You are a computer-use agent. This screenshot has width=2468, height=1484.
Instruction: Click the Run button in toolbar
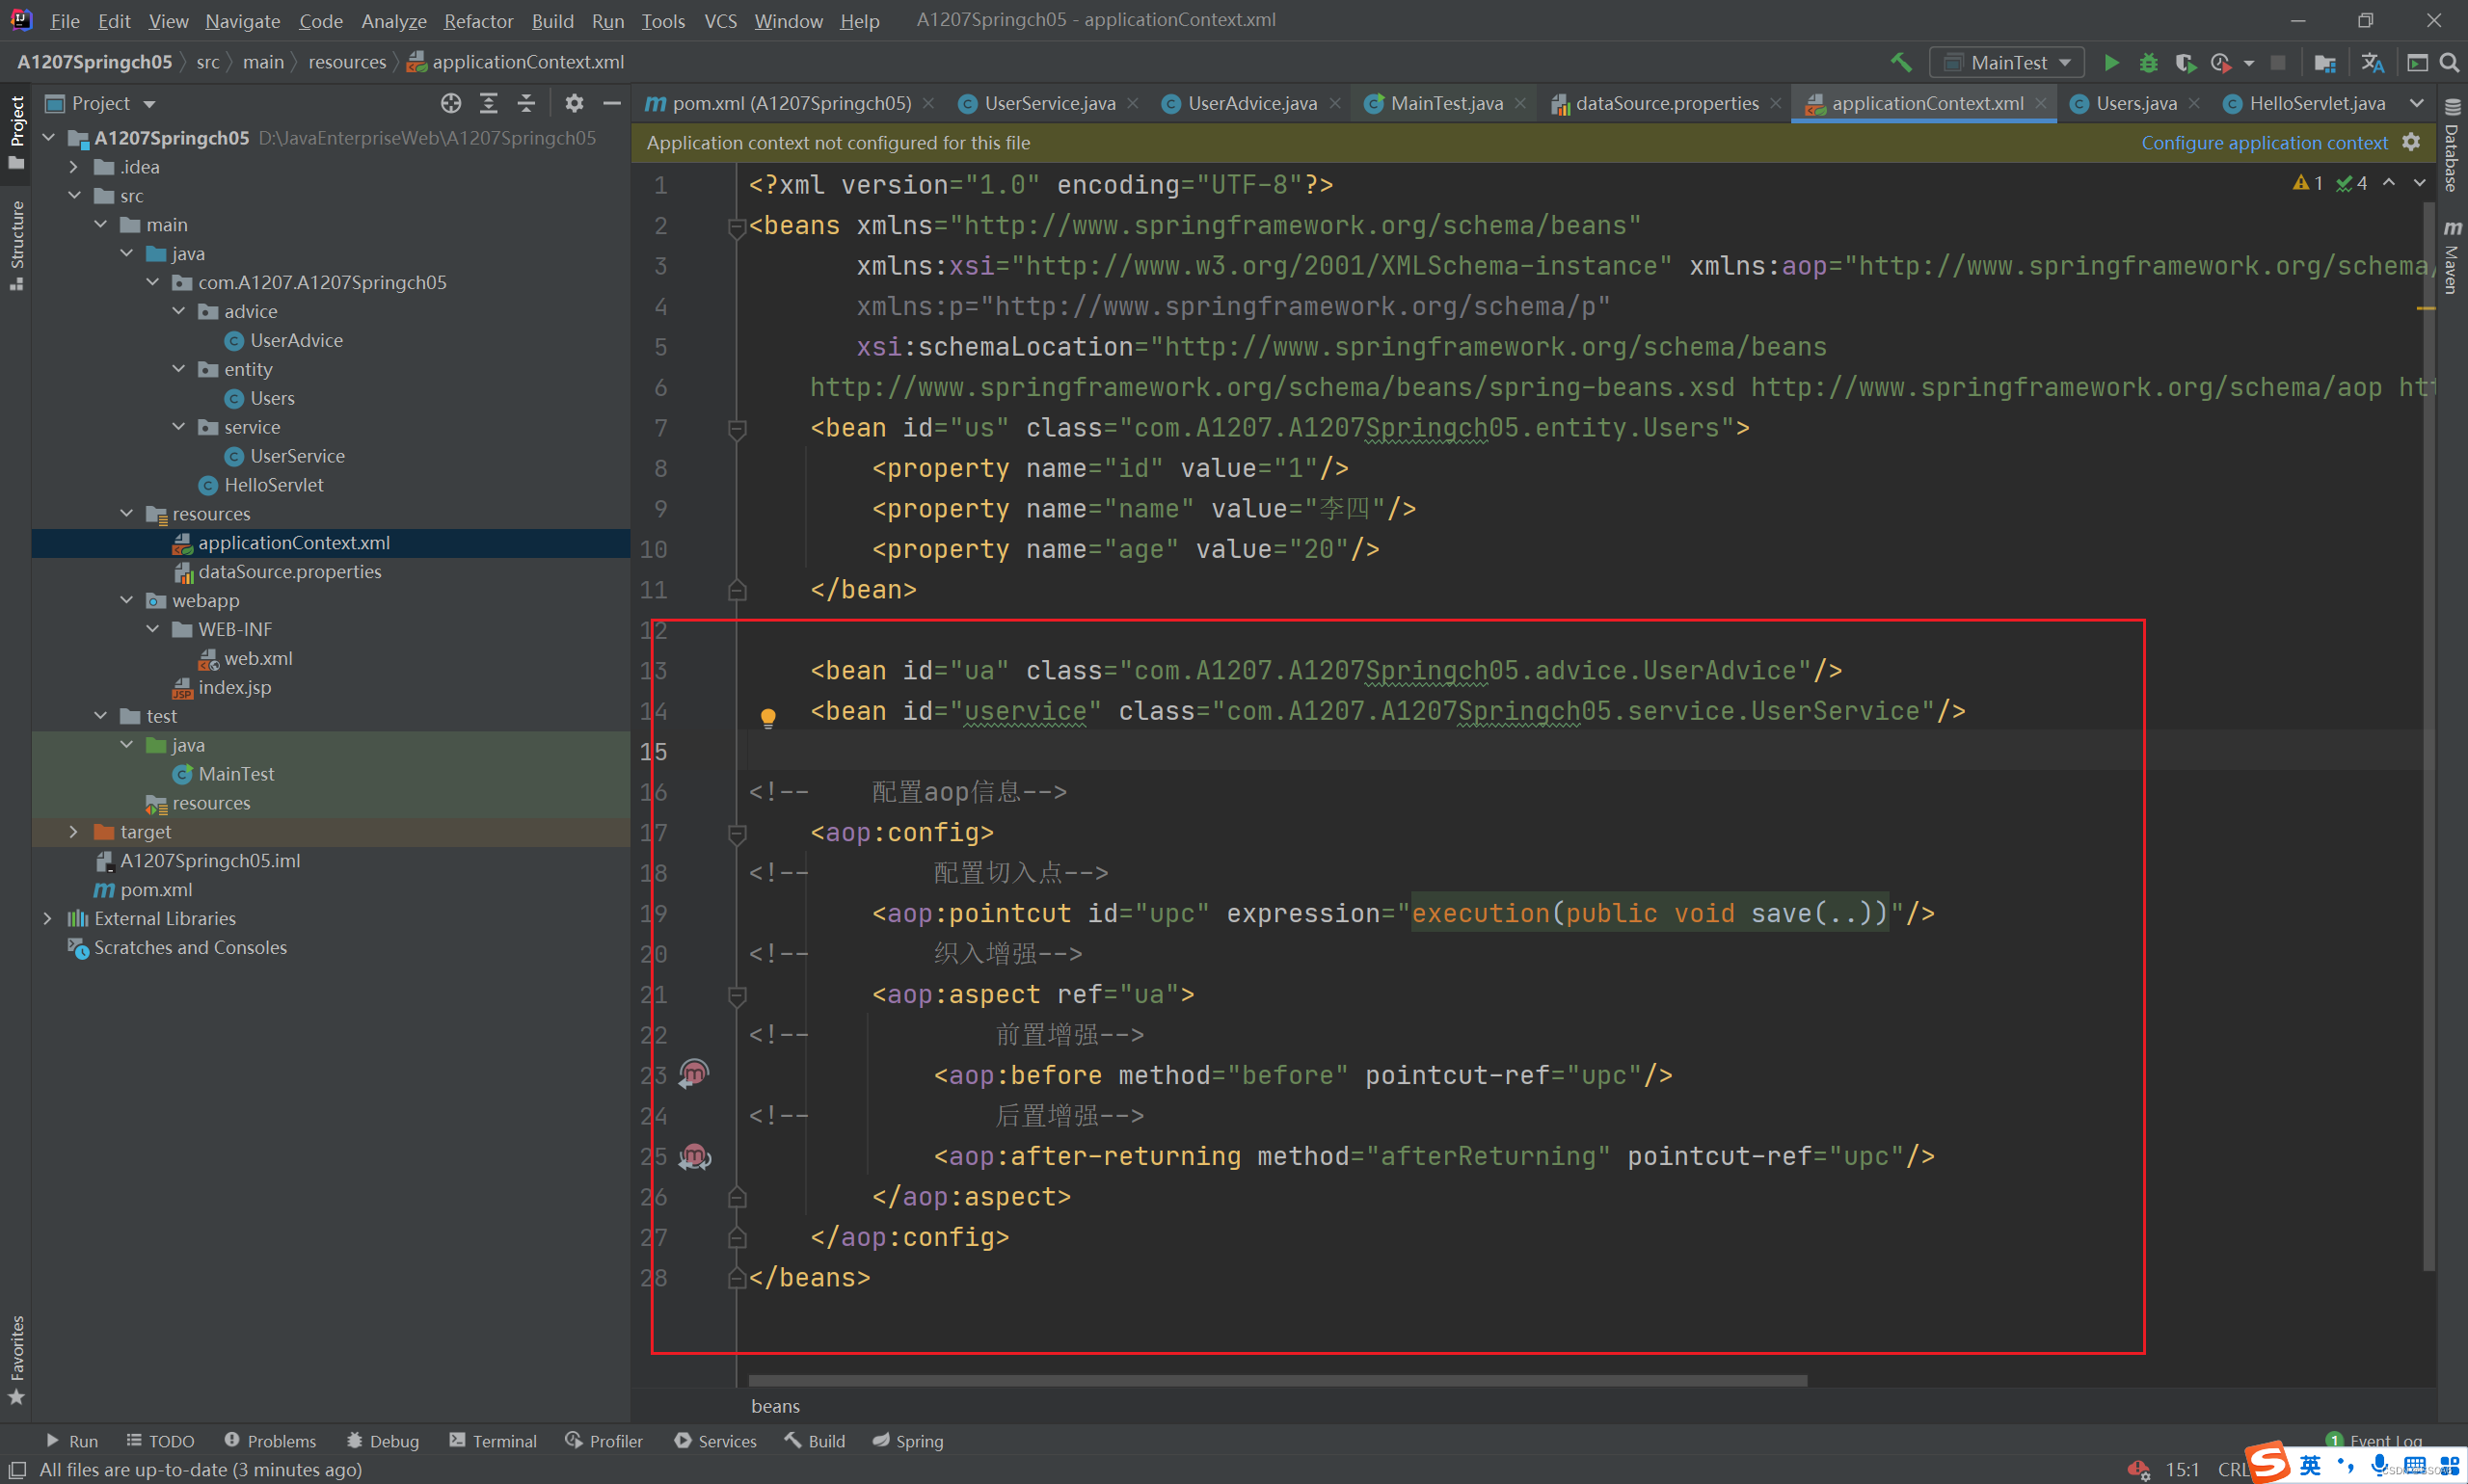(x=2108, y=64)
